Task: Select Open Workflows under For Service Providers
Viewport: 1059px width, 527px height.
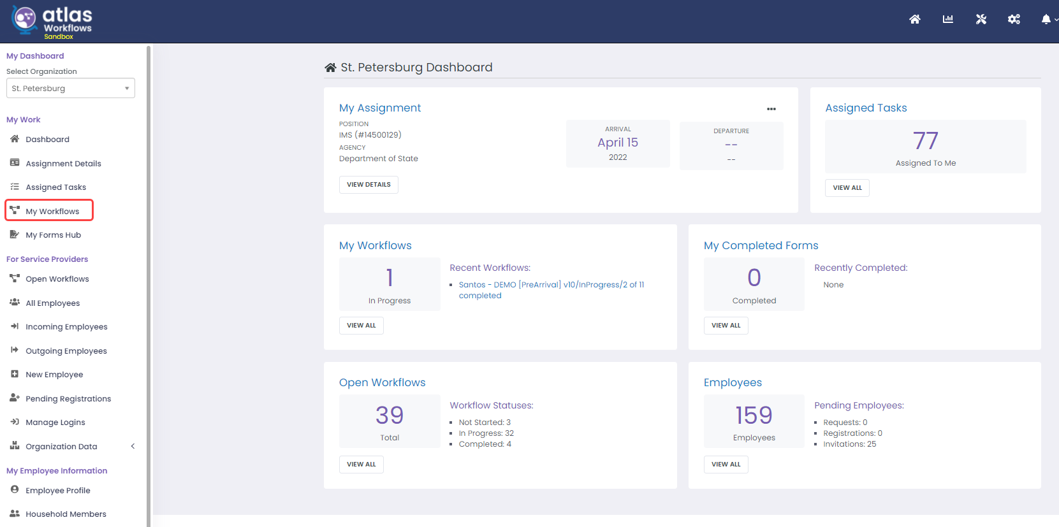Action: coord(57,278)
